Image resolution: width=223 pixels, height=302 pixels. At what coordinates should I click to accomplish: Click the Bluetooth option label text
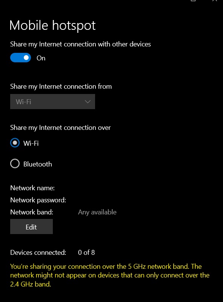(x=38, y=164)
